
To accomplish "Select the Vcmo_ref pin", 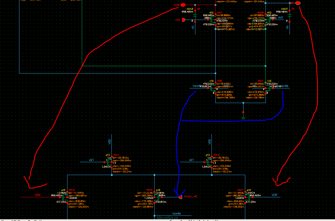I will point(181,197).
